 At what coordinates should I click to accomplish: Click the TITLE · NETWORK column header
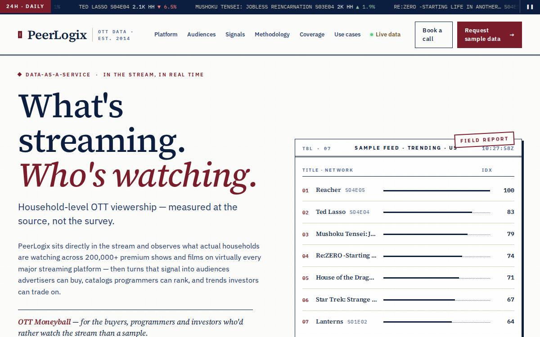[328, 170]
